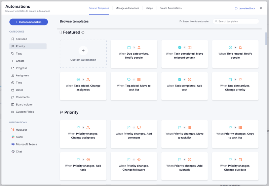Select Microsoft Teams integration
This screenshot has height=186, width=269.
[26, 144]
